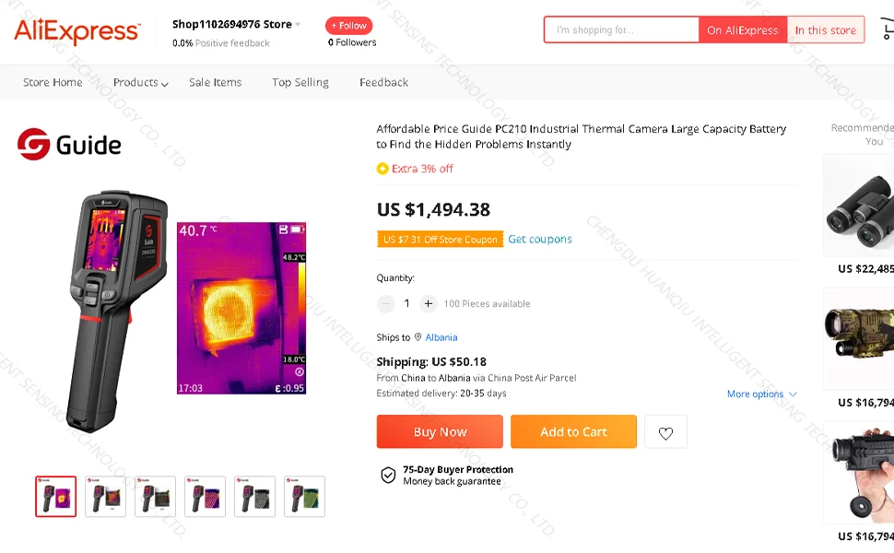Click the Extra 3% off coin icon
894x553 pixels.
click(382, 169)
